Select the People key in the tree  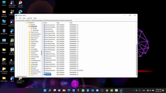(x=34, y=28)
